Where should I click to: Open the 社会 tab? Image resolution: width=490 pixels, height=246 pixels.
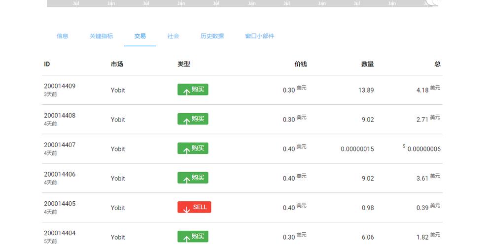pos(173,36)
